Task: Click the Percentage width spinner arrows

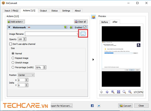Action: (44, 67)
